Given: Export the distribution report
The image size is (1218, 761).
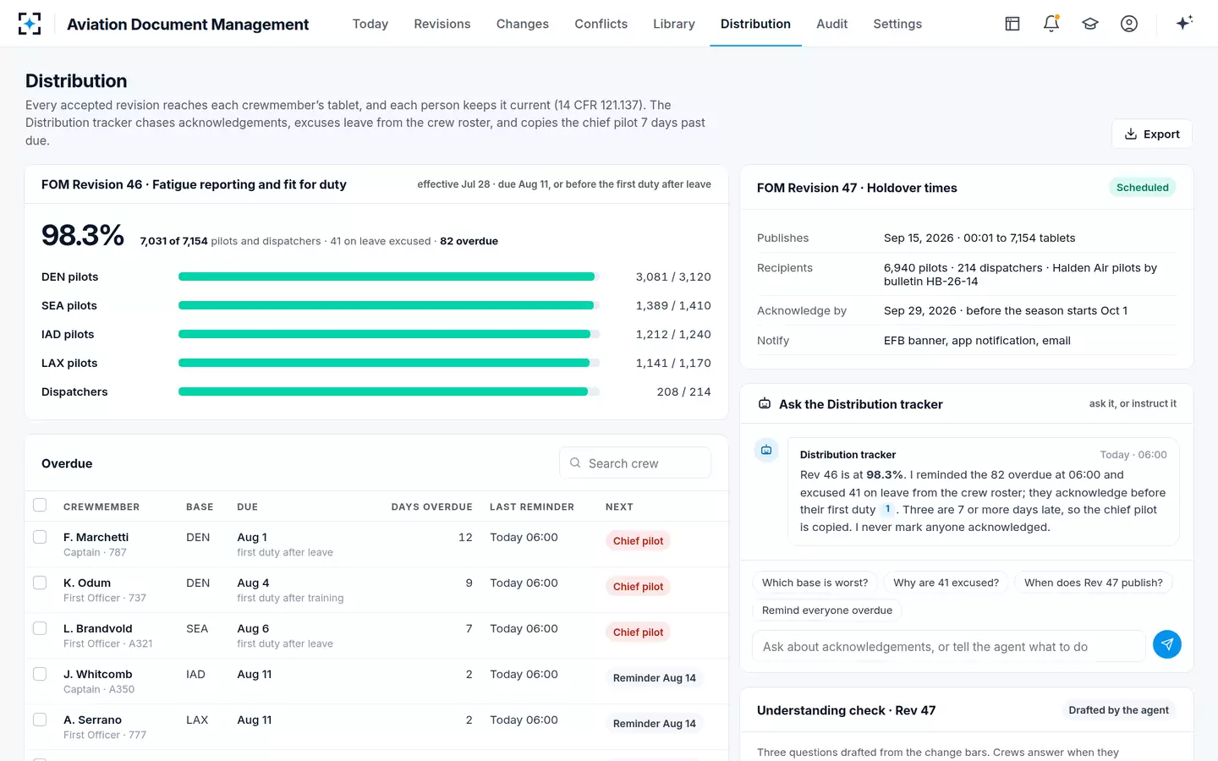Looking at the screenshot, I should 1152,134.
